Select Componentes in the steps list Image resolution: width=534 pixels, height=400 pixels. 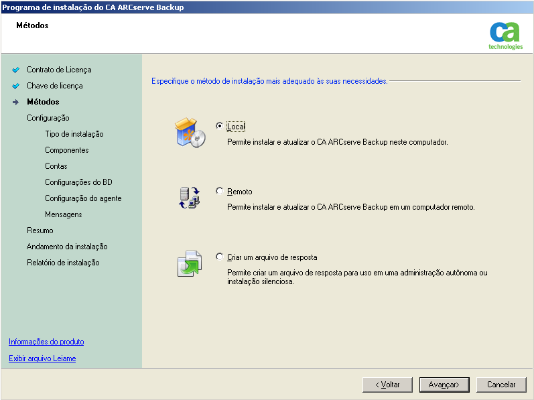[x=66, y=150]
